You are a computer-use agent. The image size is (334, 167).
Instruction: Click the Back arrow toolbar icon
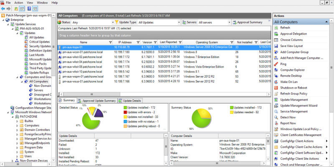point(3,9)
